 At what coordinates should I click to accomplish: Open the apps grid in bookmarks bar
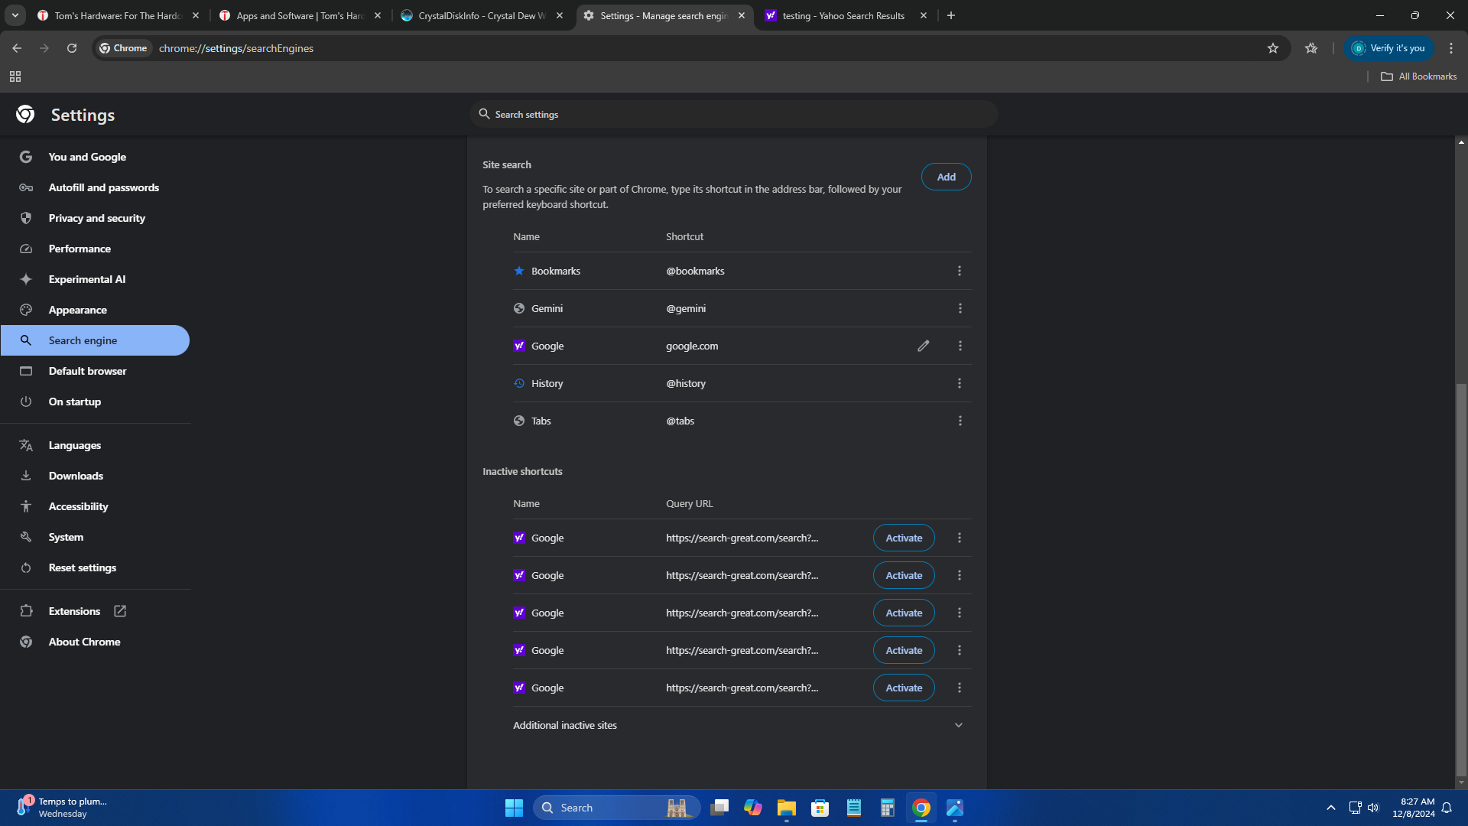(15, 76)
